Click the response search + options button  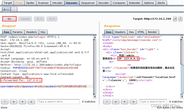tap(125, 102)
